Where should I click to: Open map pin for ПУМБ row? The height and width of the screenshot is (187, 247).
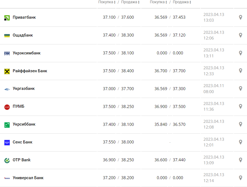240,107
